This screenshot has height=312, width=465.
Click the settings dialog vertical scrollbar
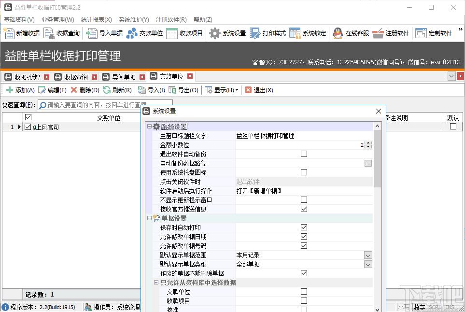[377, 158]
